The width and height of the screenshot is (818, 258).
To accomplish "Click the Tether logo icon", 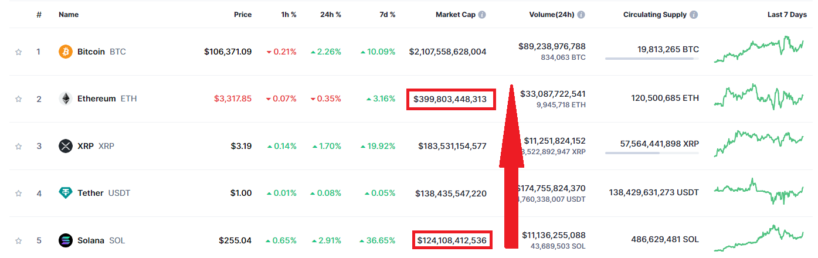I will (x=66, y=193).
